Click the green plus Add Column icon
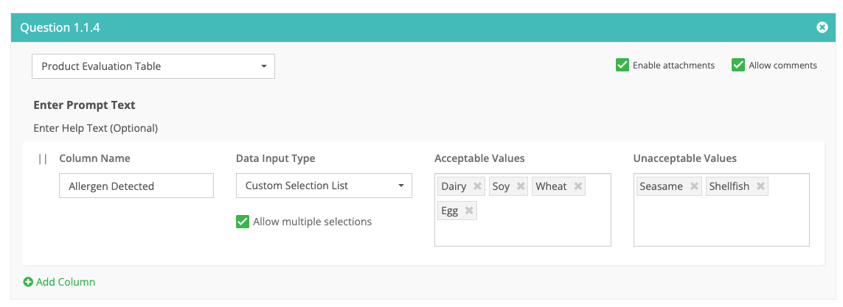 28,282
